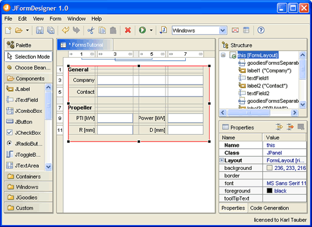Viewport: 312px width, 227px height.
Task: Select the JComboBox component
Action: (x=24, y=111)
